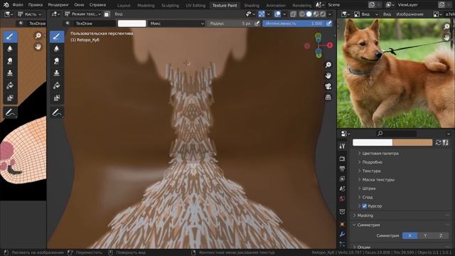Screen dimensions: 455x256
Task: Switch to Shading workspace tab
Action: point(252,5)
